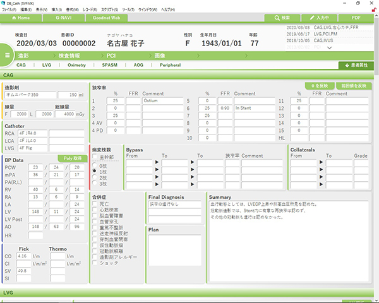Switch to the LVG tab

click(47, 64)
